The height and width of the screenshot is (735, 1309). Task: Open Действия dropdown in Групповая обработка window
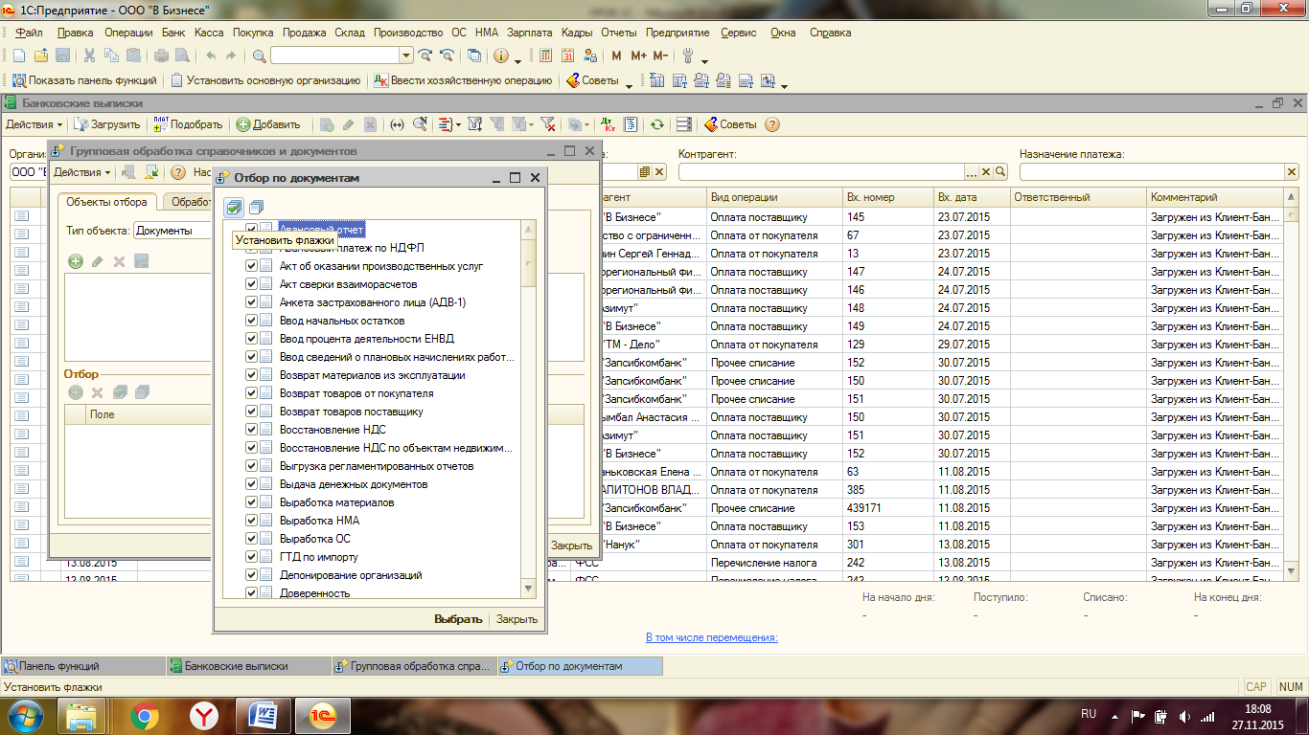82,172
